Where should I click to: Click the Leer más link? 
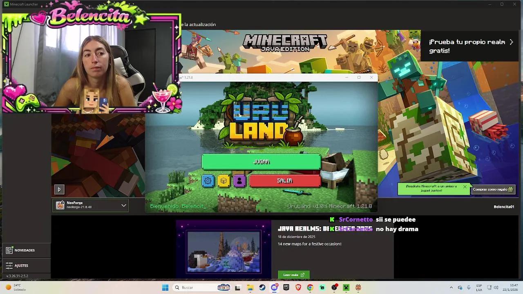point(293,274)
